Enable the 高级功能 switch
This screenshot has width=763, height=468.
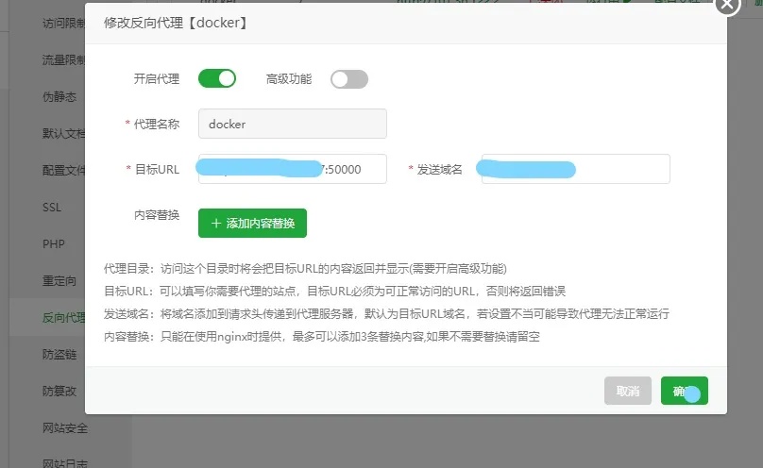[348, 79]
